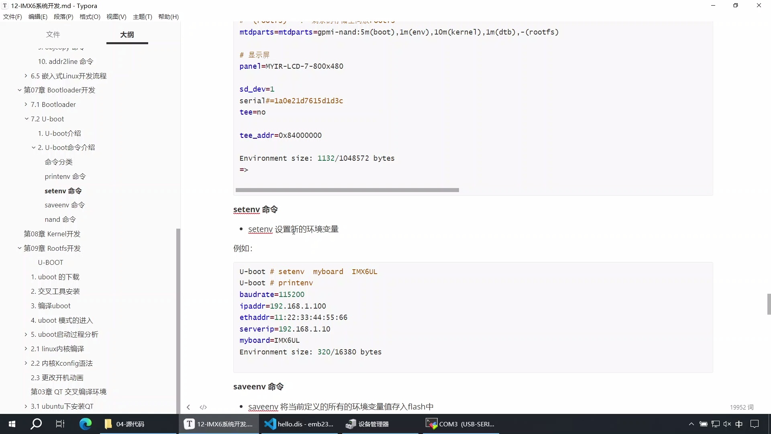Select printenv 命令 in the outline
This screenshot has width=771, height=434.
coord(65,176)
